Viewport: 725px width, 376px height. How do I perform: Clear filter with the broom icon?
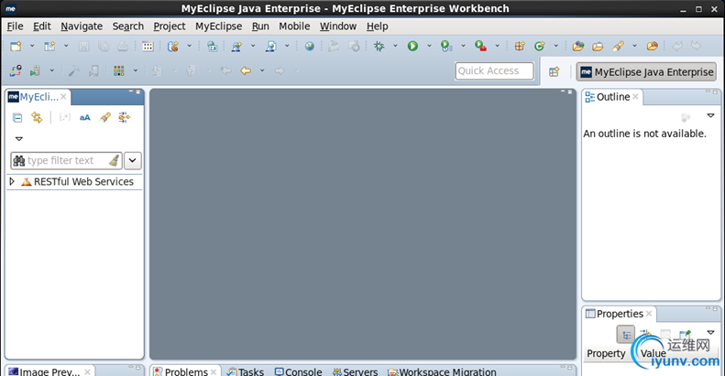coord(114,160)
